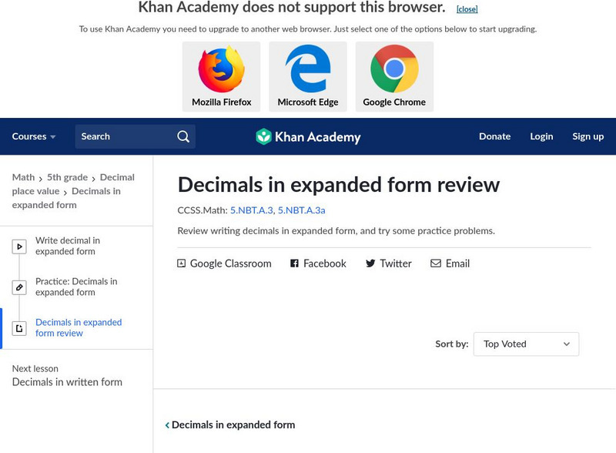The image size is (616, 453).
Task: Share to Google Classroom
Action: (x=224, y=263)
